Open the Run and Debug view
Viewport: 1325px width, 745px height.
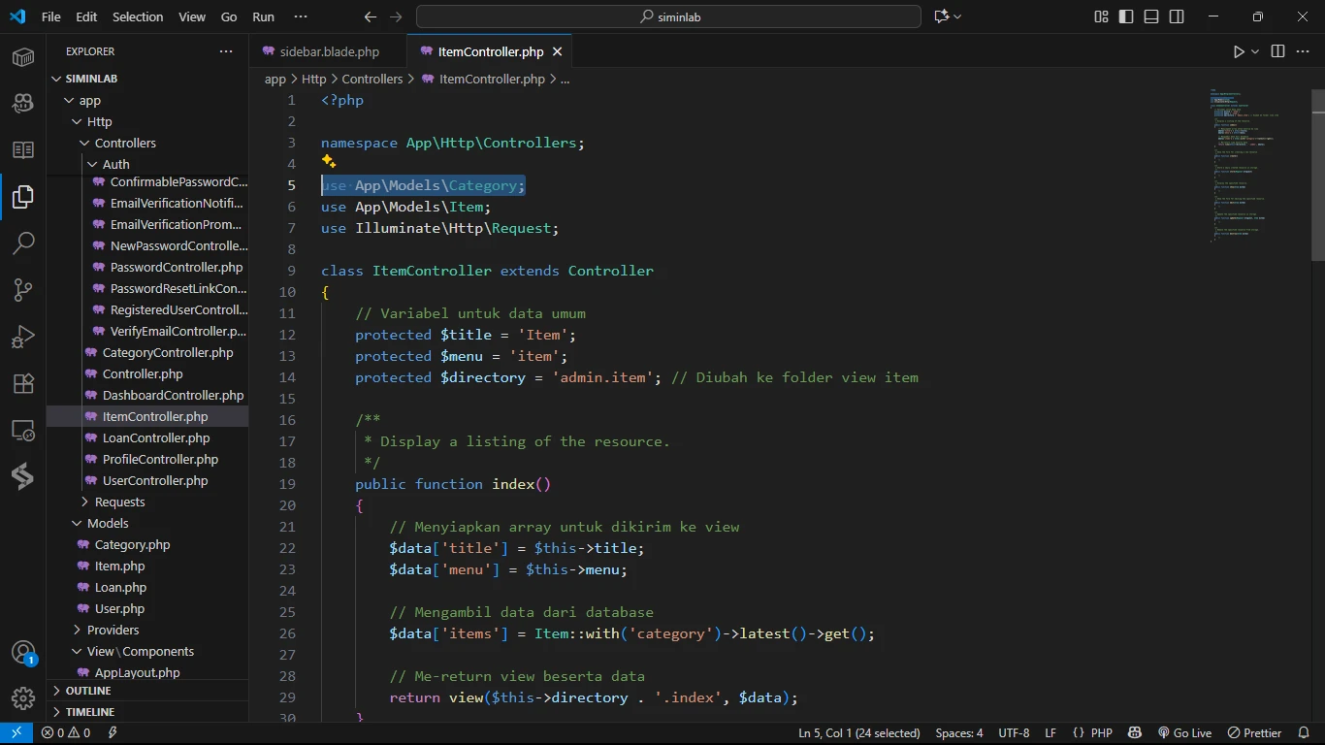tap(23, 336)
